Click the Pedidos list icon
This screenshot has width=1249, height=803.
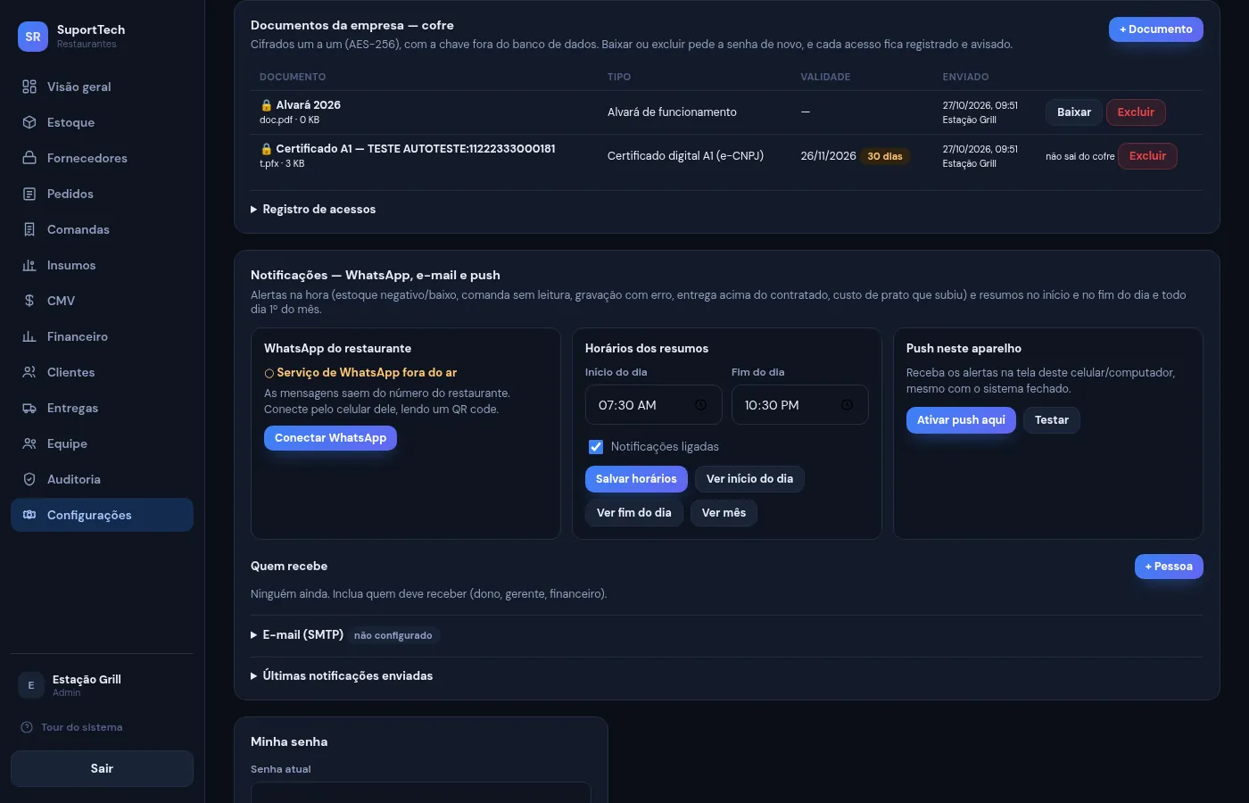click(x=29, y=194)
